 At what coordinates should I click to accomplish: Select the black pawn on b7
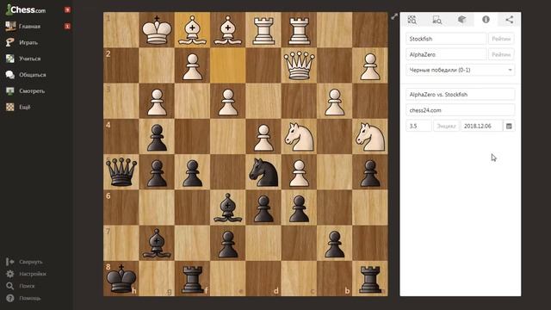pos(335,243)
